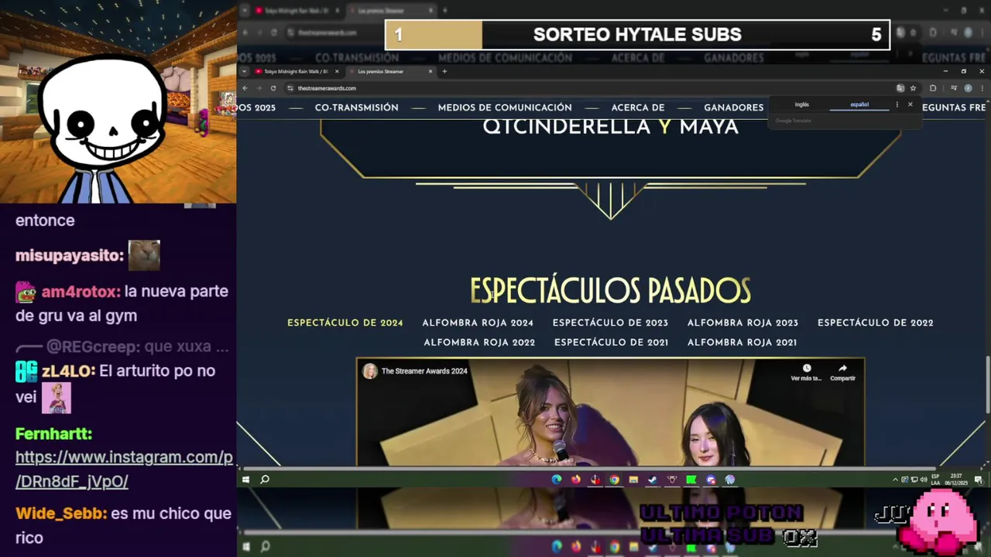Screen dimensions: 991x557
Task: Open the media control icon in browser toolbar
Action: point(954,88)
